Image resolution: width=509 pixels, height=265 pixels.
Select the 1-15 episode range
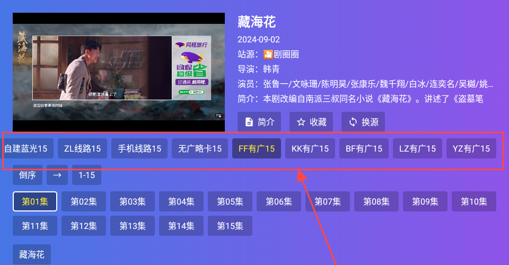point(86,175)
